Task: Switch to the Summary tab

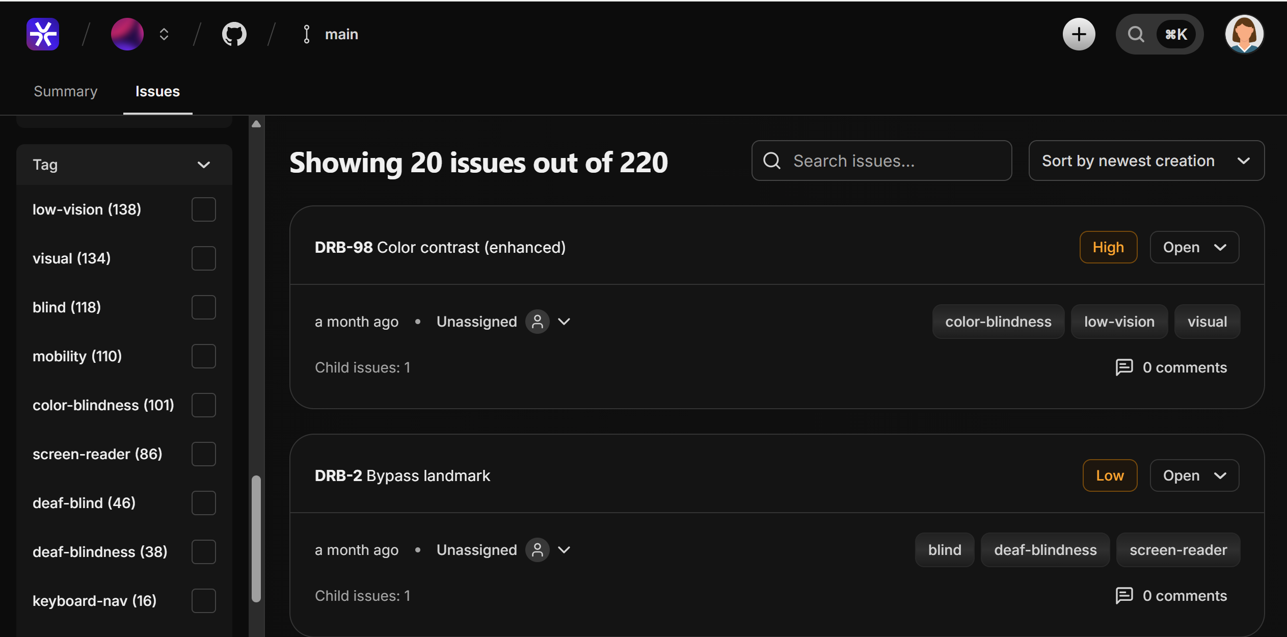Action: [65, 91]
